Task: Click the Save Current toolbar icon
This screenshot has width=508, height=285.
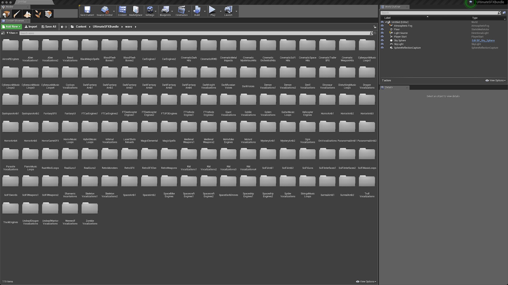Action: (x=87, y=11)
